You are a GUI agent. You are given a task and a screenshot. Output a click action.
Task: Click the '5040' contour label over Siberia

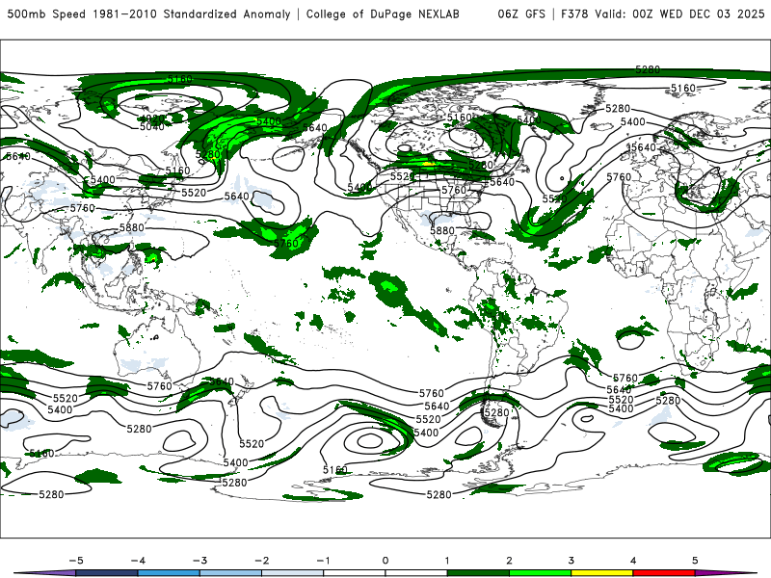tap(152, 127)
